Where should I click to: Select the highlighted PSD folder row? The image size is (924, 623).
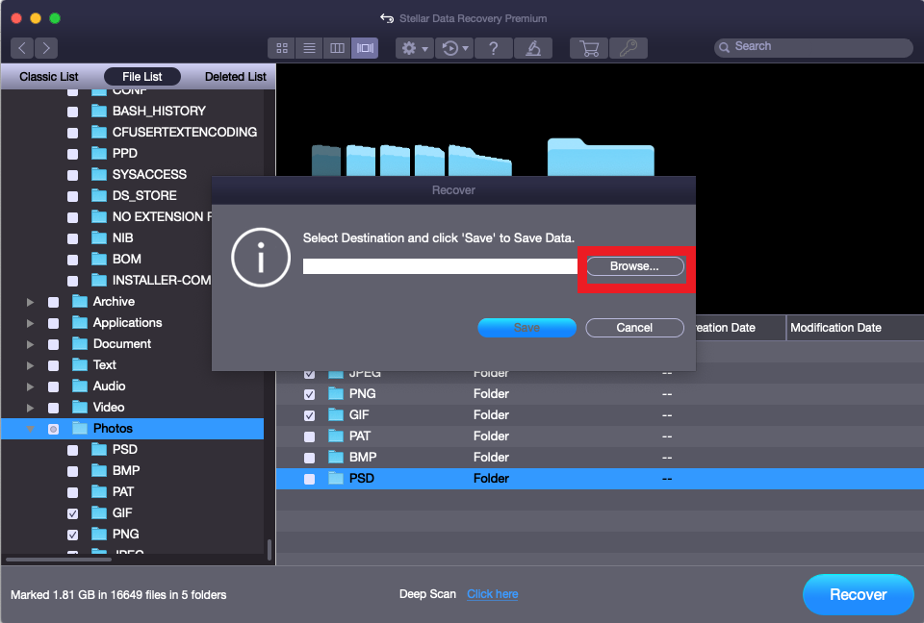[x=600, y=479]
